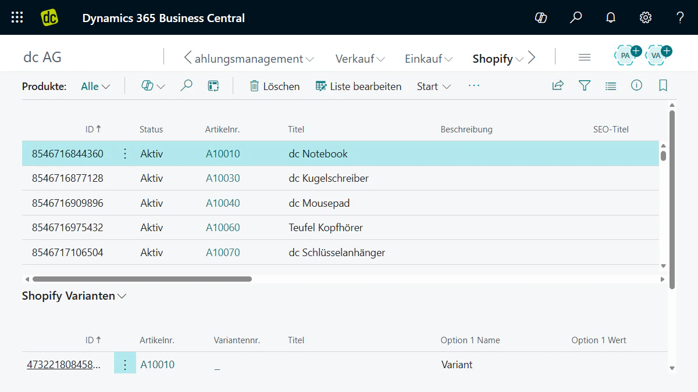Click the Löschen button
This screenshot has height=392, width=698.
pyautogui.click(x=275, y=87)
